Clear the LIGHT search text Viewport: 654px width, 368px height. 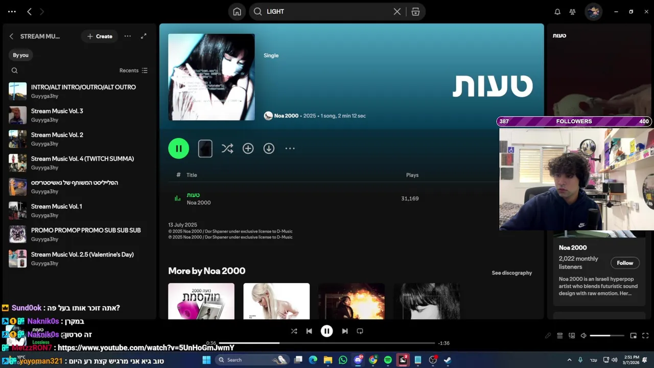click(x=397, y=11)
